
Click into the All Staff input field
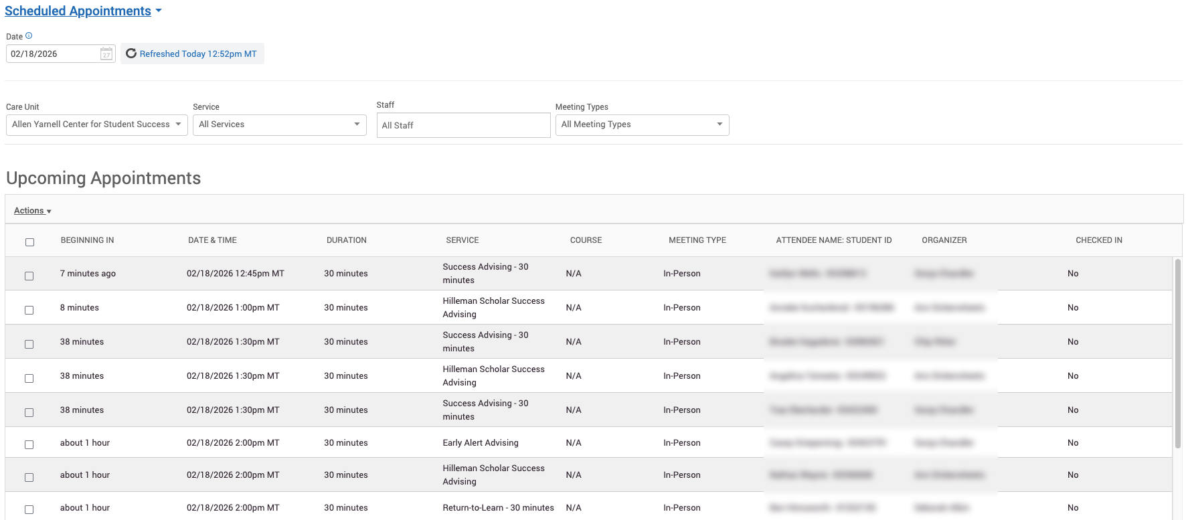click(463, 125)
